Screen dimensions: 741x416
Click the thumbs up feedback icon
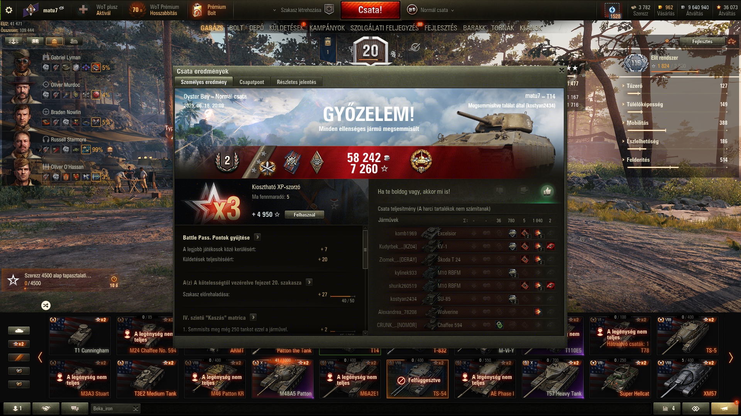pyautogui.click(x=547, y=191)
